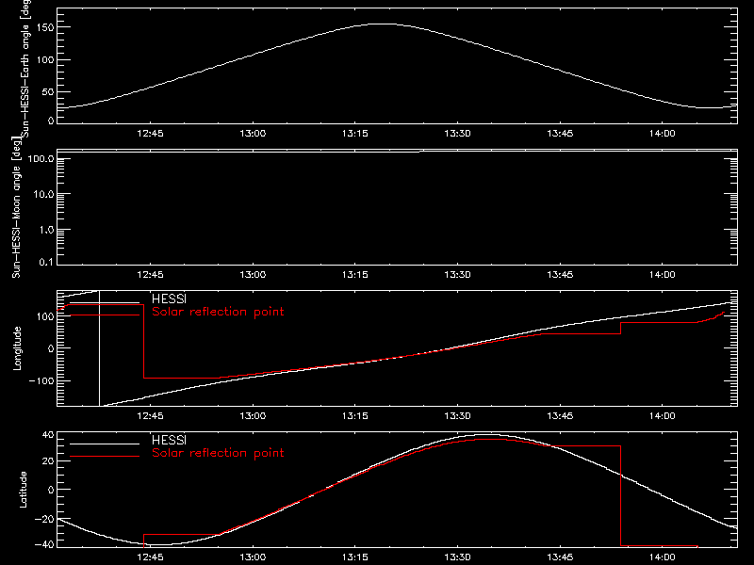The height and width of the screenshot is (565, 754).
Task: Click '12:45' under the Latitude plot
Action: pos(150,557)
